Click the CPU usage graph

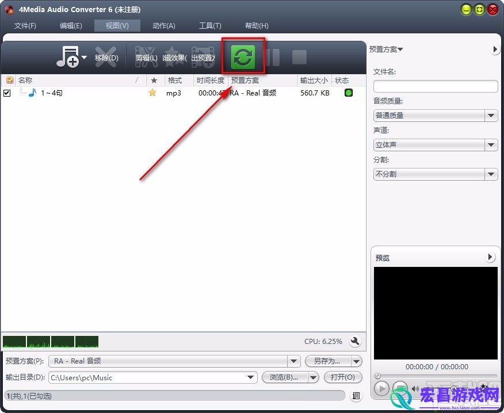point(51,342)
